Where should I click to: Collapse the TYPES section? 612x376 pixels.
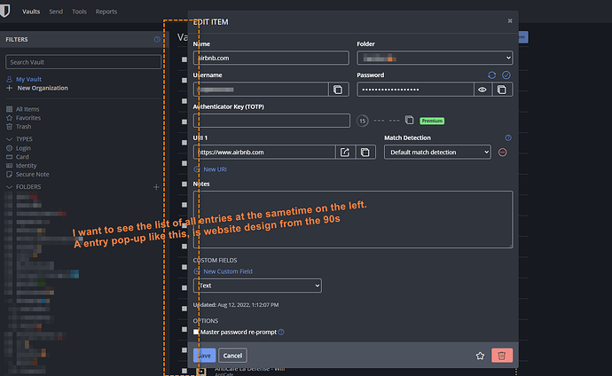(10, 139)
